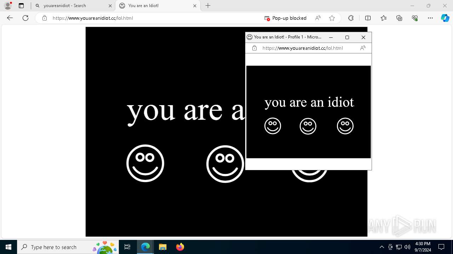The width and height of the screenshot is (453, 254).
Task: Click the main window address bar URL
Action: (x=93, y=18)
